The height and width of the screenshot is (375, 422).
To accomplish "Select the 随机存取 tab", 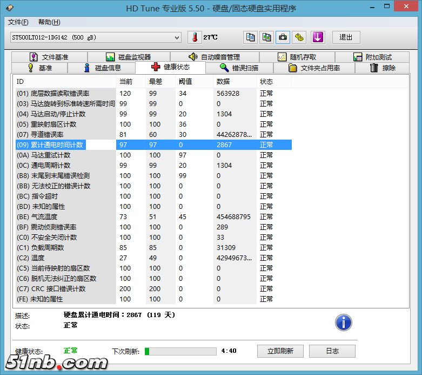I will [297, 57].
